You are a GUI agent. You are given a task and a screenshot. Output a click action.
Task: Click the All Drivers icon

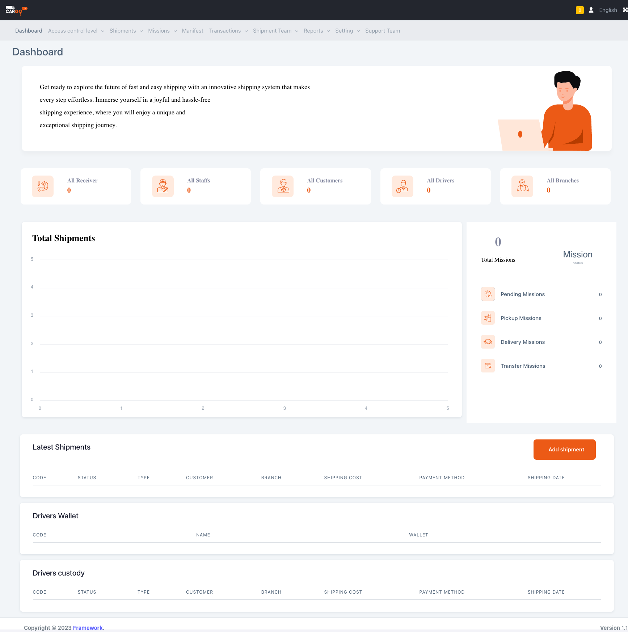pos(402,186)
